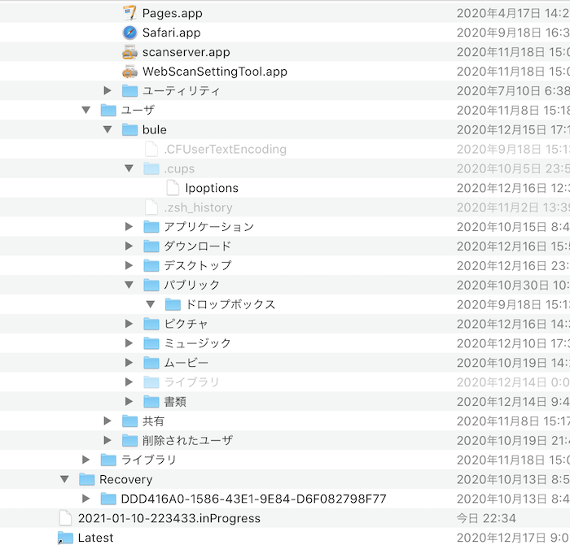Click the Safari.app compass icon

point(129,33)
